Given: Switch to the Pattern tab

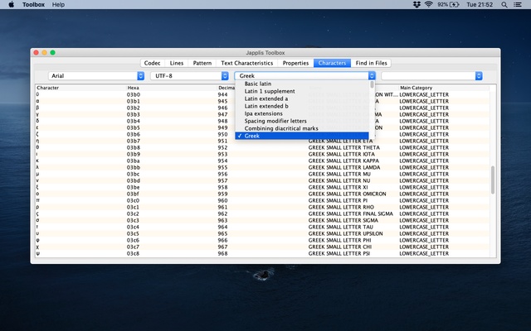Looking at the screenshot, I should click(202, 63).
